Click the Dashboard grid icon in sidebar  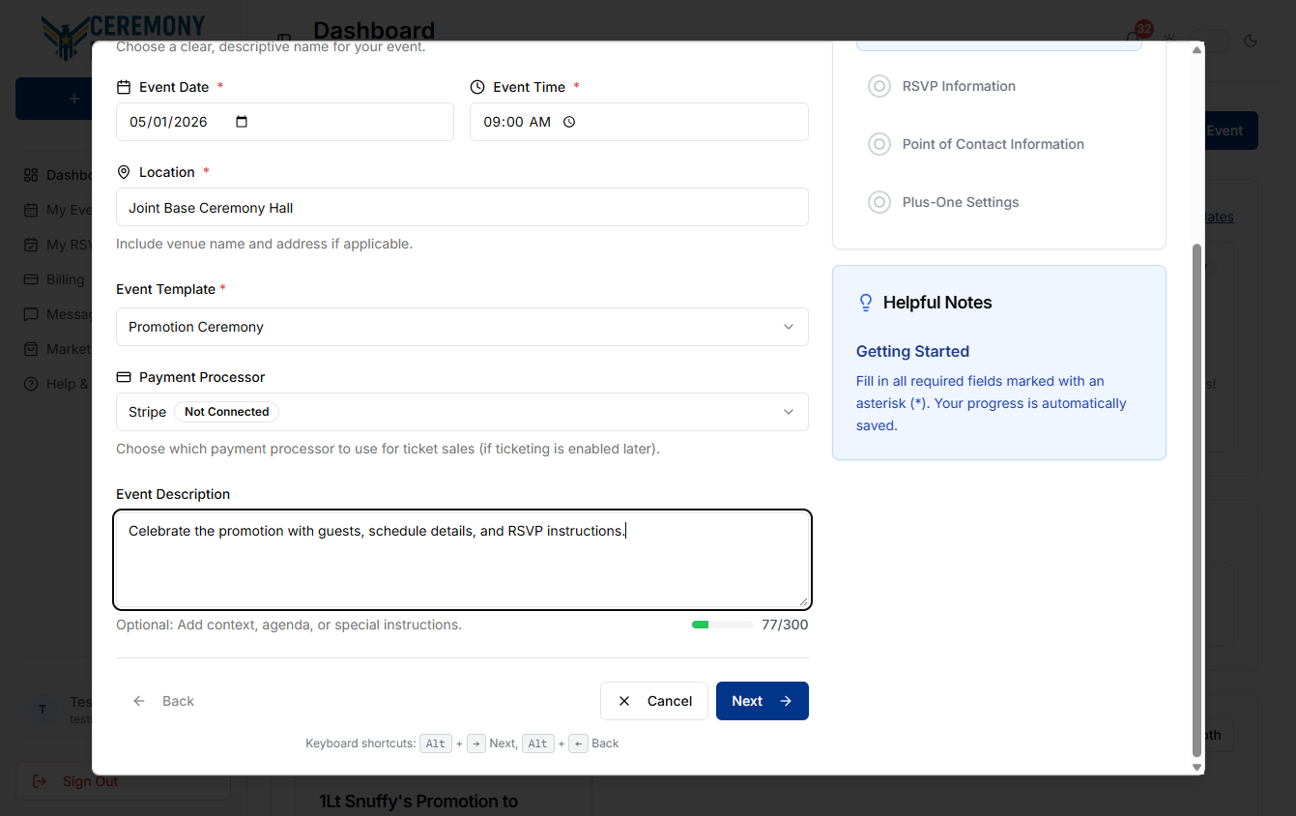30,175
